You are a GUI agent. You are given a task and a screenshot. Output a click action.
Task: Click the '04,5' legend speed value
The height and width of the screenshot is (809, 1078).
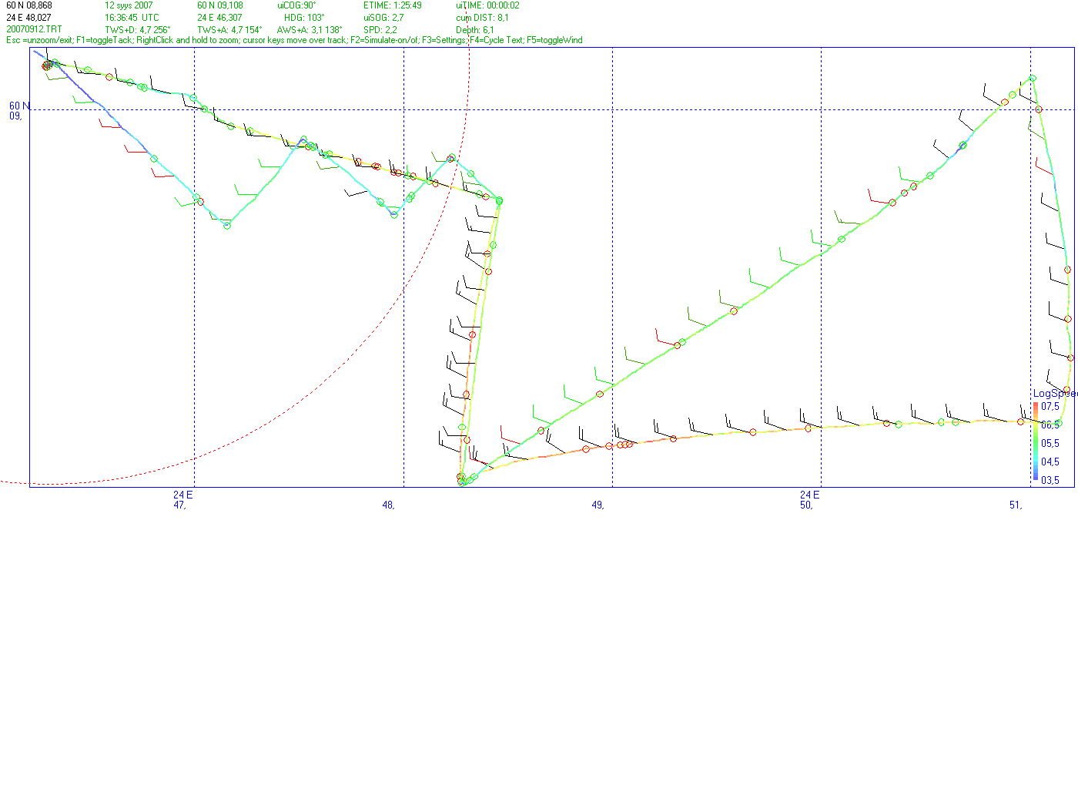(1050, 462)
